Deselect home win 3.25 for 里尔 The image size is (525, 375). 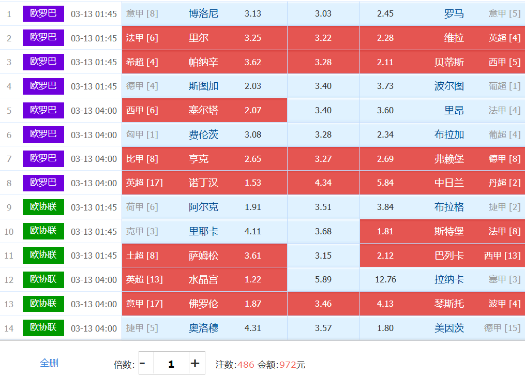coord(253,38)
